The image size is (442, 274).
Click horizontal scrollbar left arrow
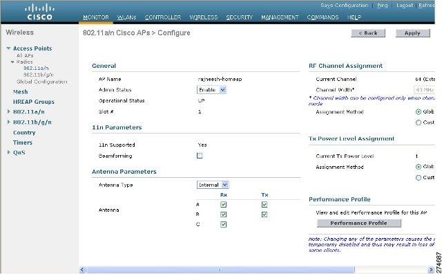coord(82,269)
